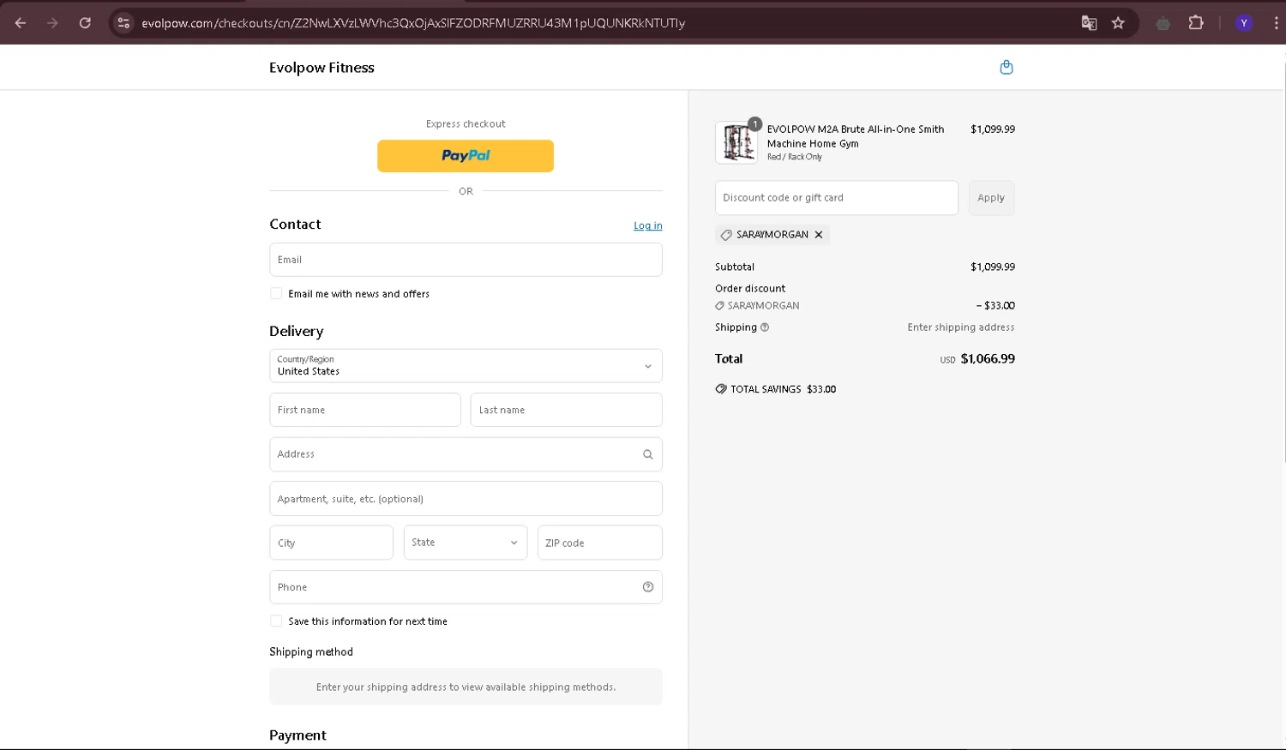This screenshot has height=750, width=1286.
Task: Open the State dropdown
Action: click(x=466, y=543)
